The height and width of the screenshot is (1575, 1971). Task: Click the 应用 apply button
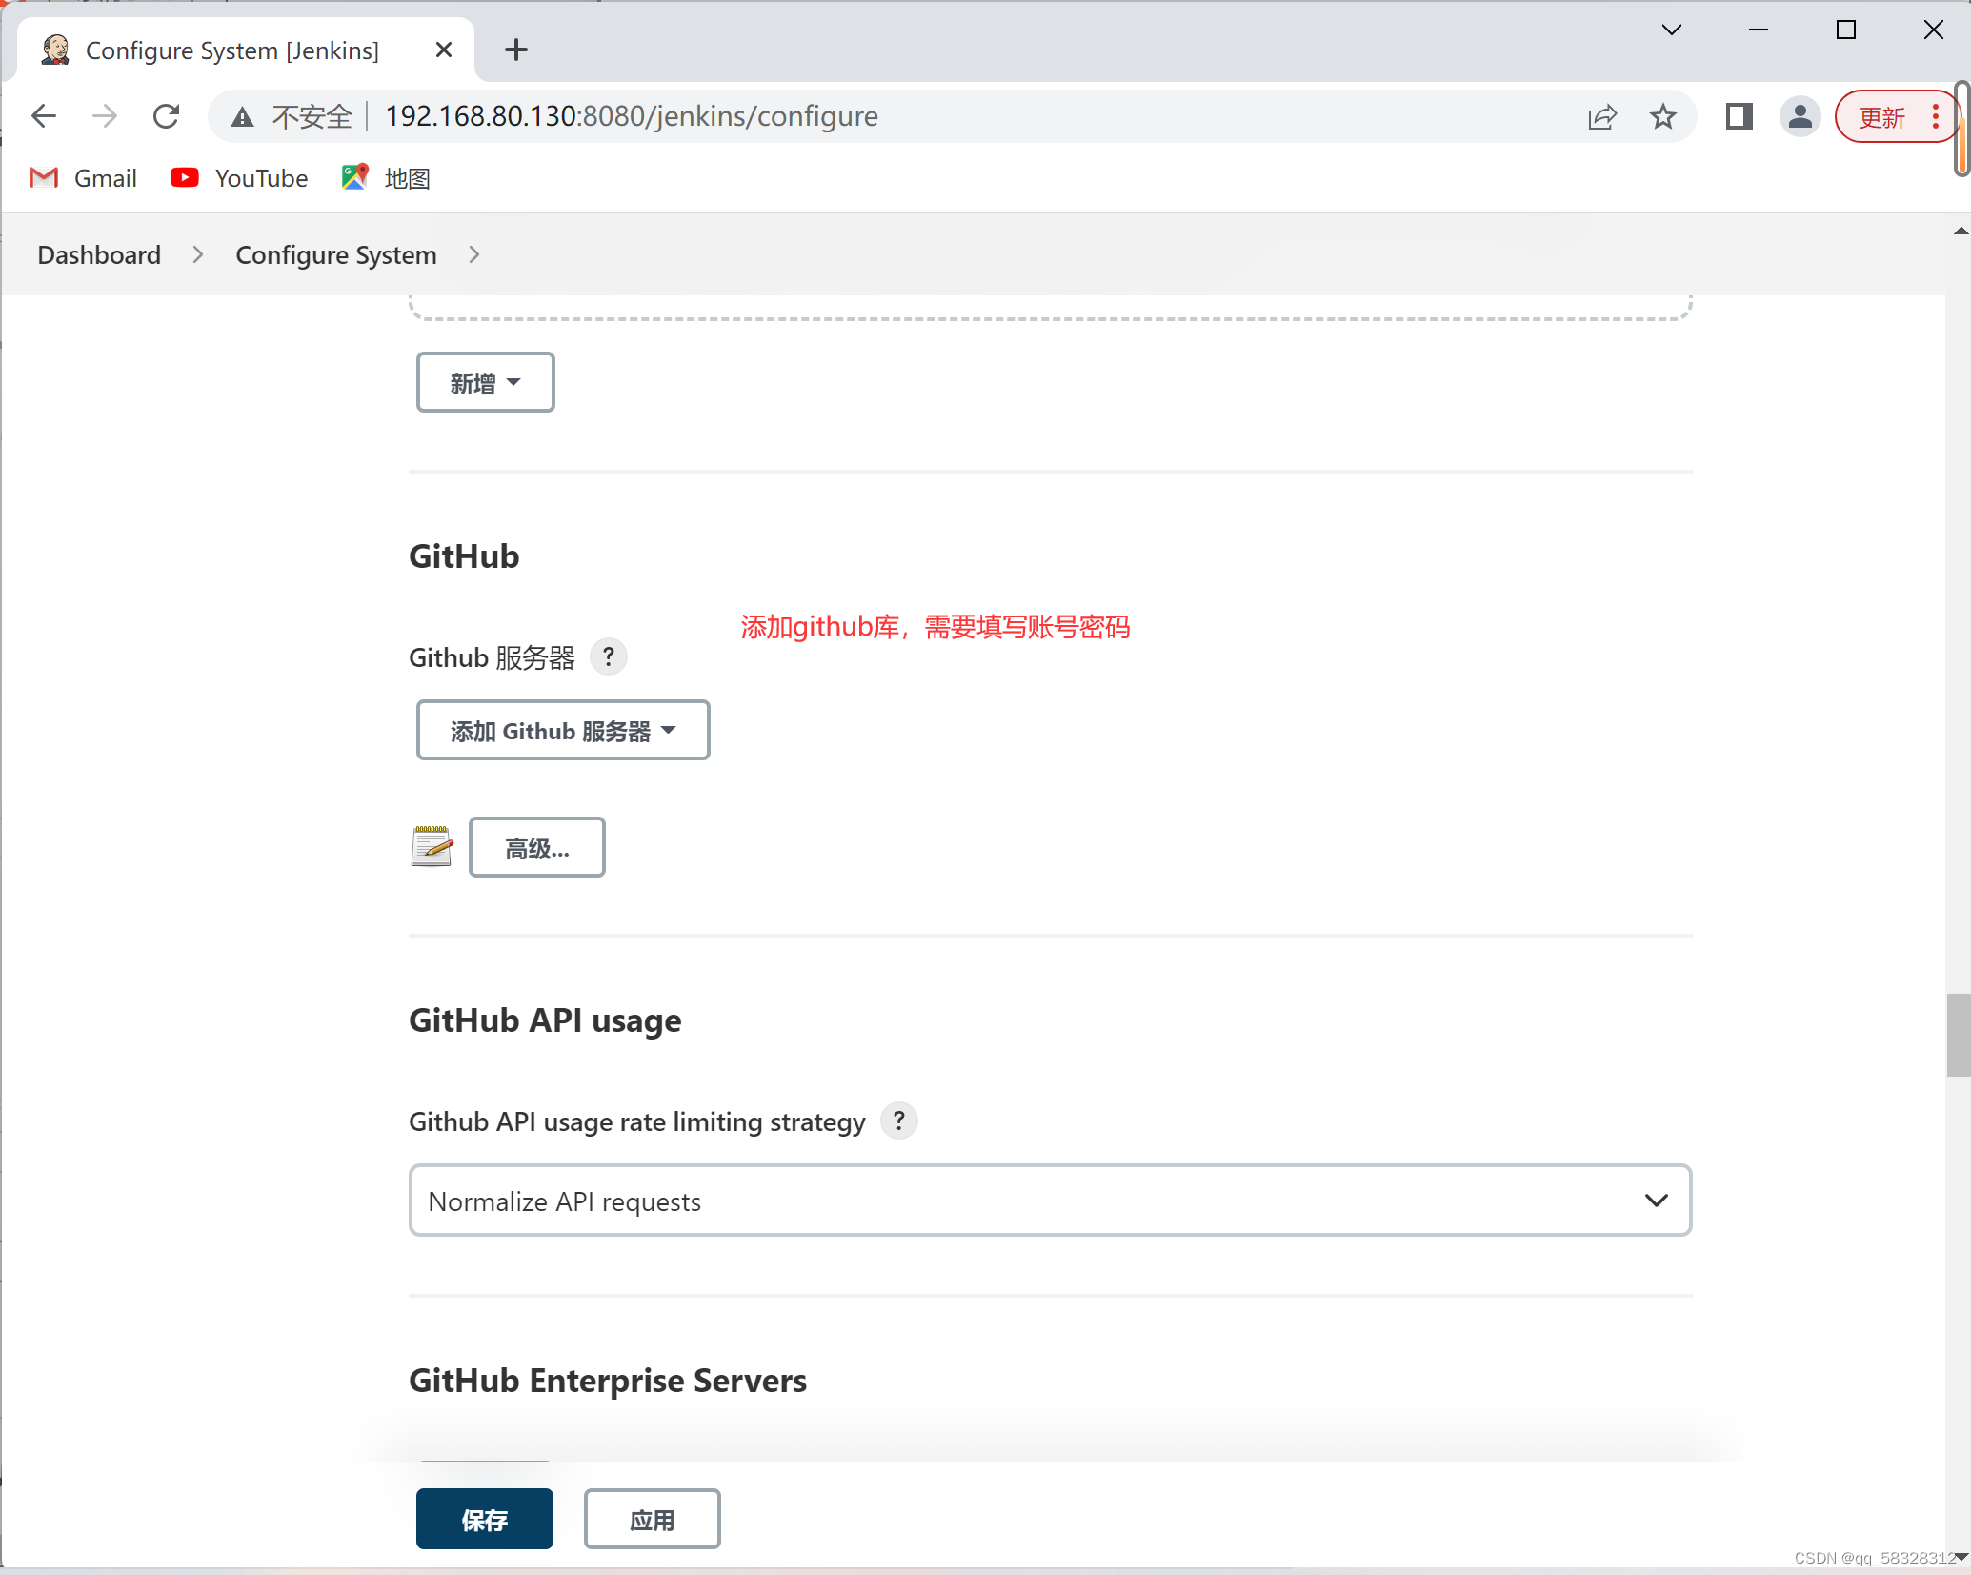(x=652, y=1519)
